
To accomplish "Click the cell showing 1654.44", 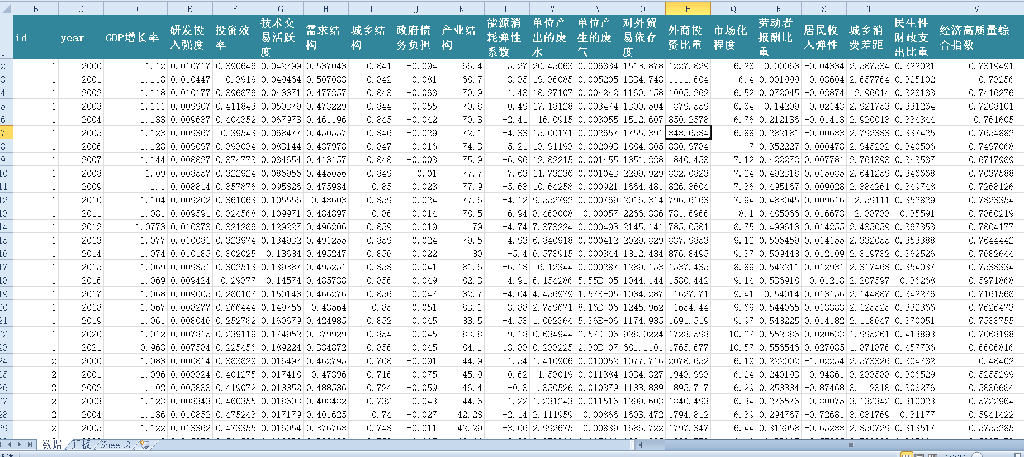I will 688,307.
